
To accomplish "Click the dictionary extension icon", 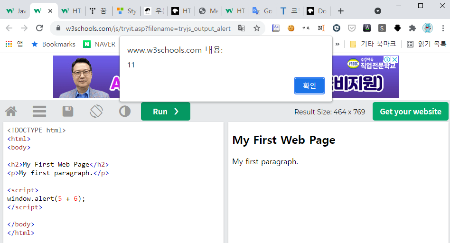I will pyautogui.click(x=276, y=28).
